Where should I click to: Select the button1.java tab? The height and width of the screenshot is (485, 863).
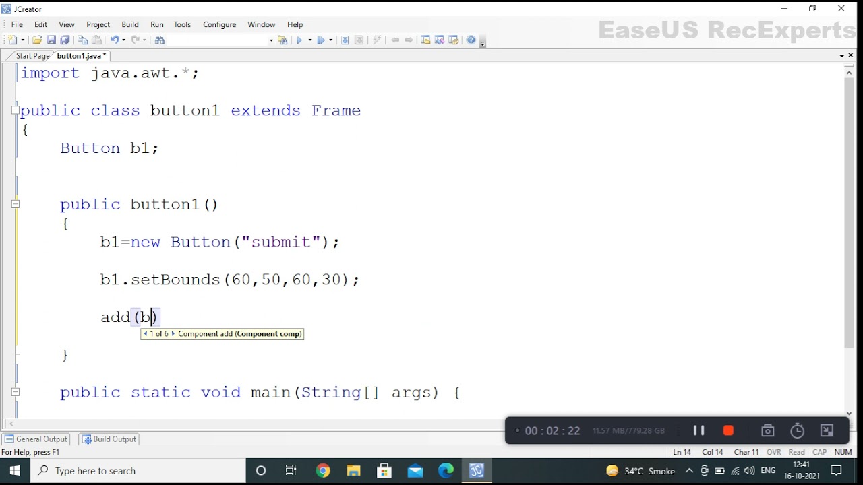82,56
